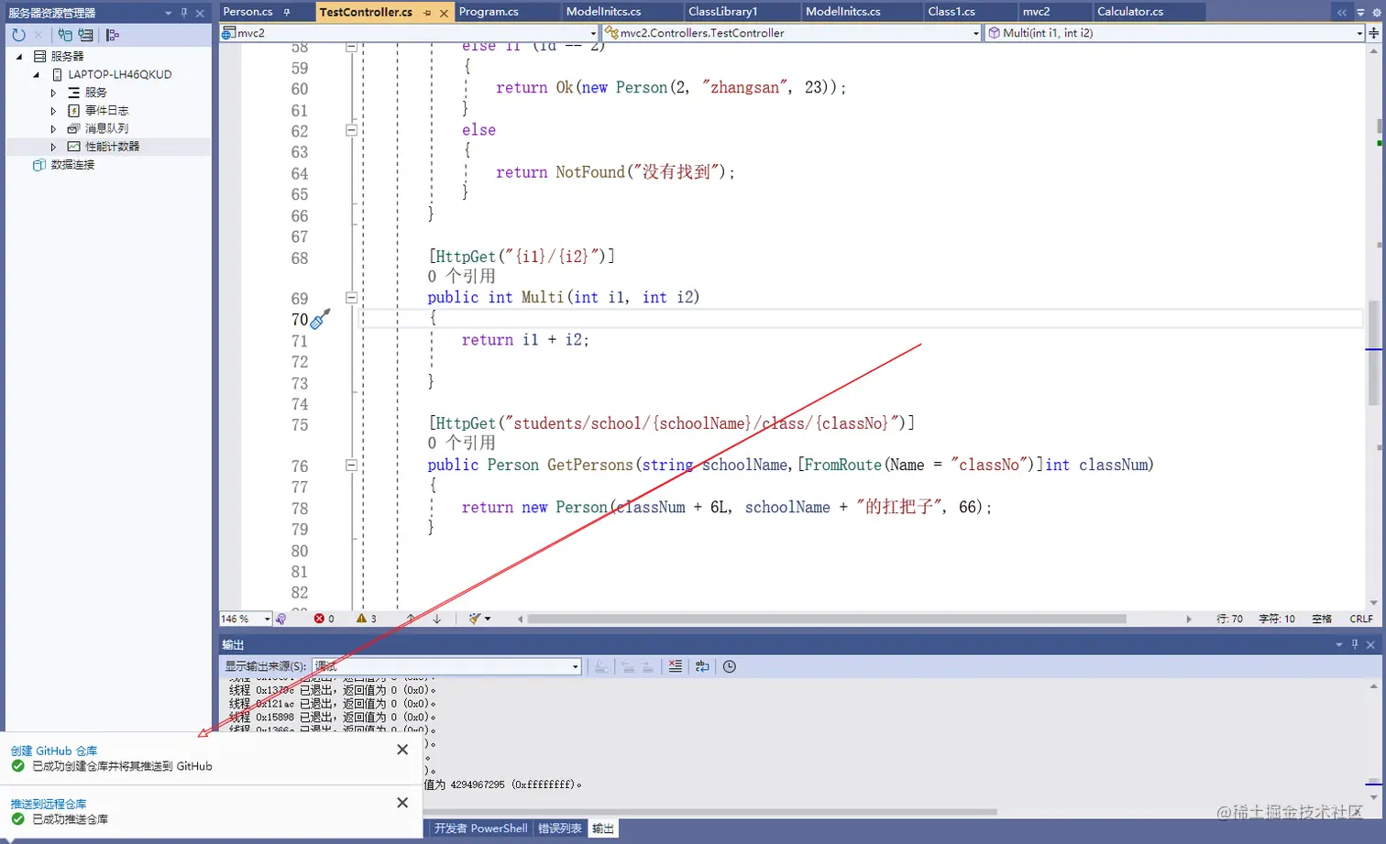Close the Output panel

tap(1370, 645)
